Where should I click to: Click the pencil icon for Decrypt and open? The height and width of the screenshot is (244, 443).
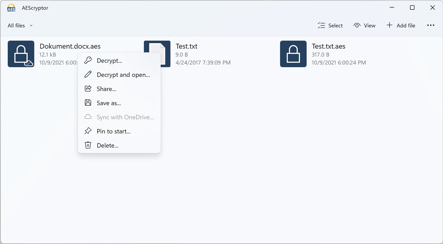88,74
